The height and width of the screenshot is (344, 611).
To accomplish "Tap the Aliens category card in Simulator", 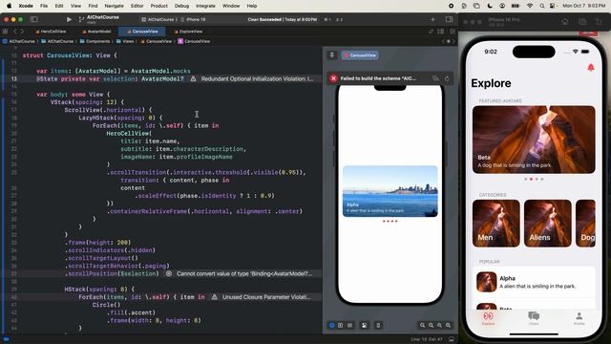I will tap(548, 224).
